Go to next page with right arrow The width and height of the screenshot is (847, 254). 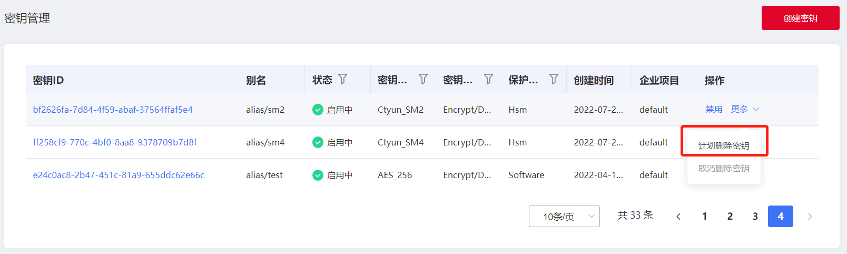click(810, 217)
